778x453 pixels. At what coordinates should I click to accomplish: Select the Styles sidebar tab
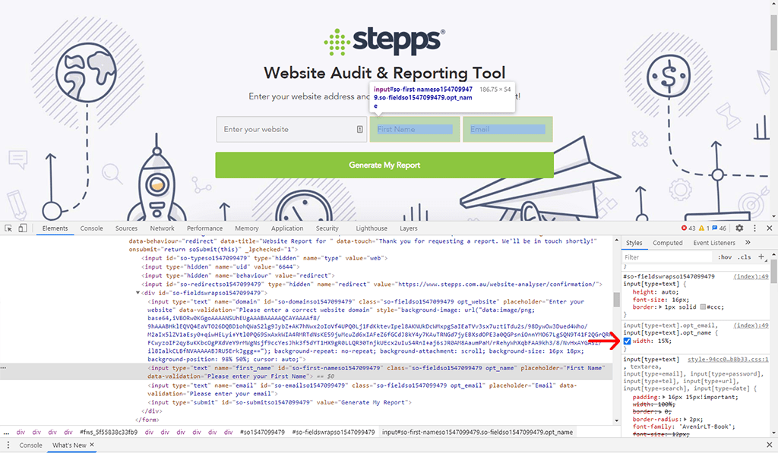[634, 242]
